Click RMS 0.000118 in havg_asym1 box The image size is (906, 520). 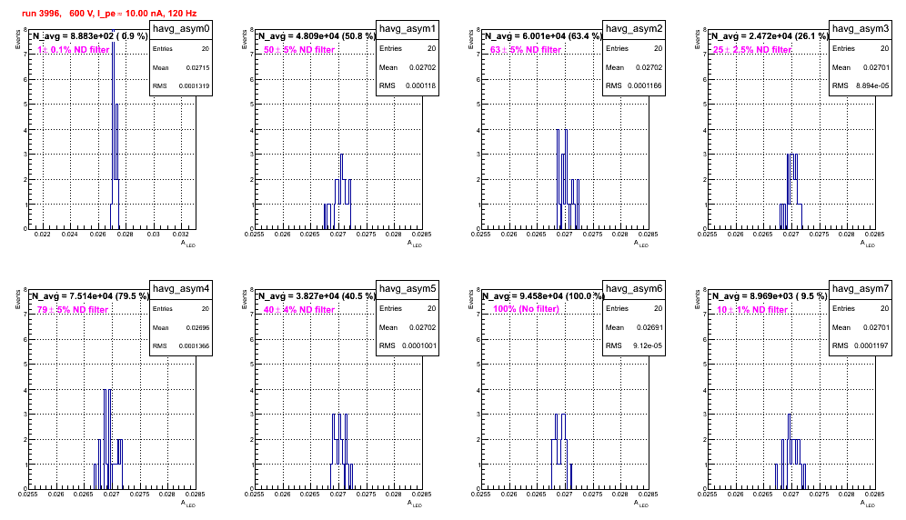(408, 86)
